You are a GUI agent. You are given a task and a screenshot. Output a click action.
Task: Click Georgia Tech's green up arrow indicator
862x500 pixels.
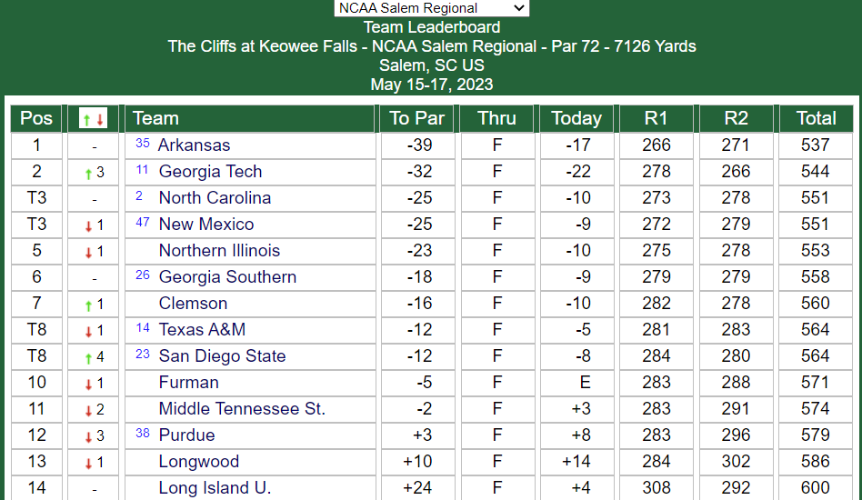click(88, 174)
